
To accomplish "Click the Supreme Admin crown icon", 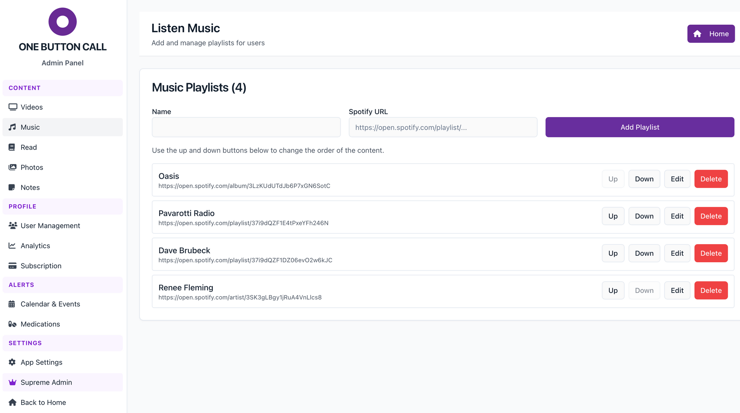I will tap(13, 382).
